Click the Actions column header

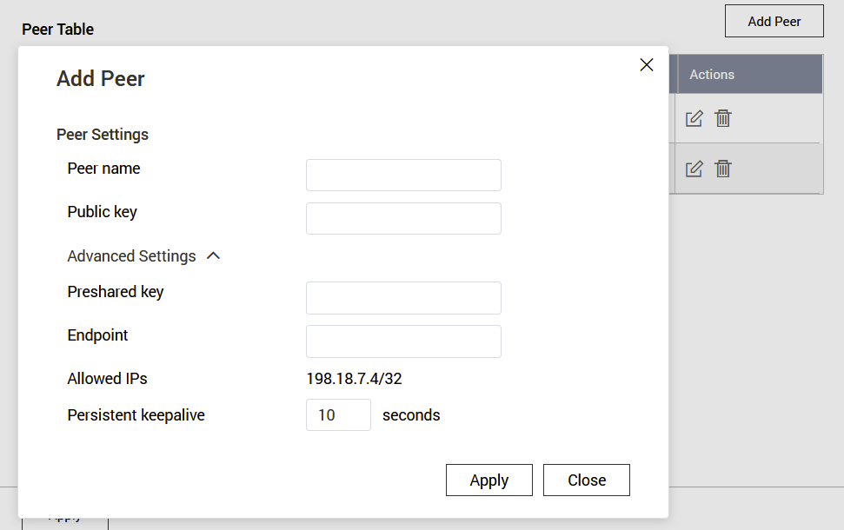[712, 75]
